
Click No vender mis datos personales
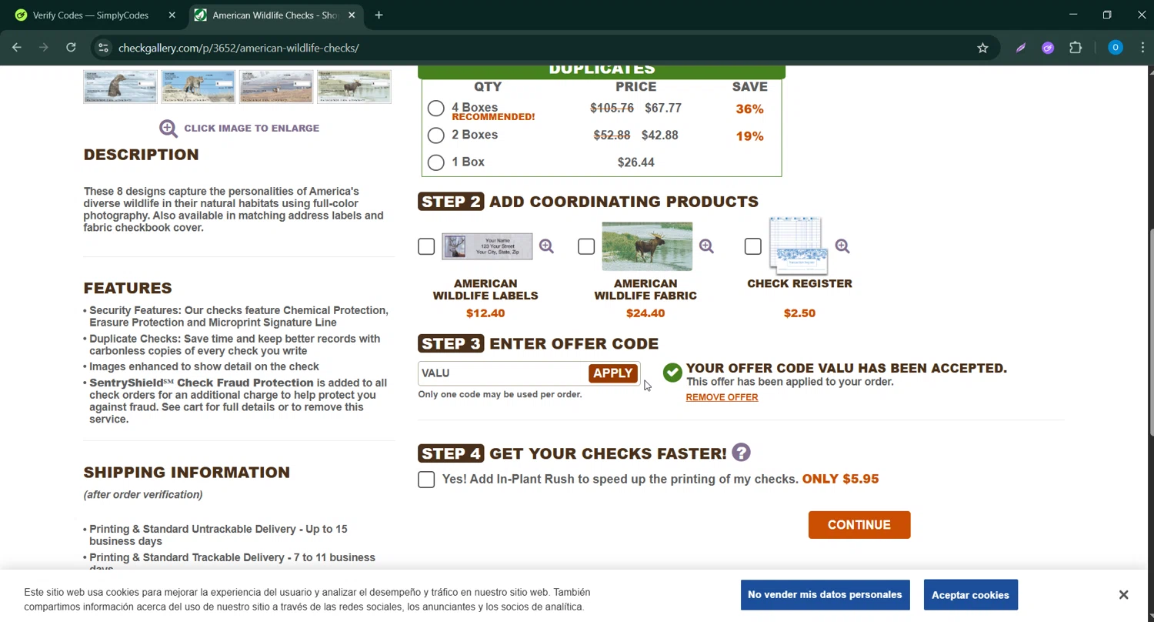pos(825,595)
